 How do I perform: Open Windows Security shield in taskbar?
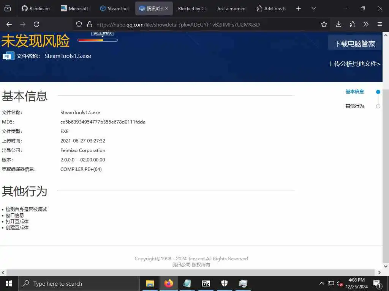[x=225, y=283]
